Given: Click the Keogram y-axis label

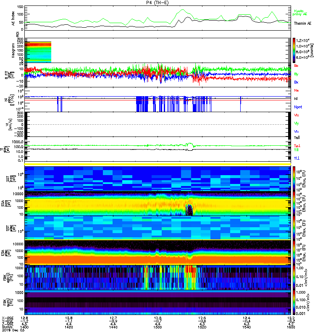Looking at the screenshot, I should 13,50.
